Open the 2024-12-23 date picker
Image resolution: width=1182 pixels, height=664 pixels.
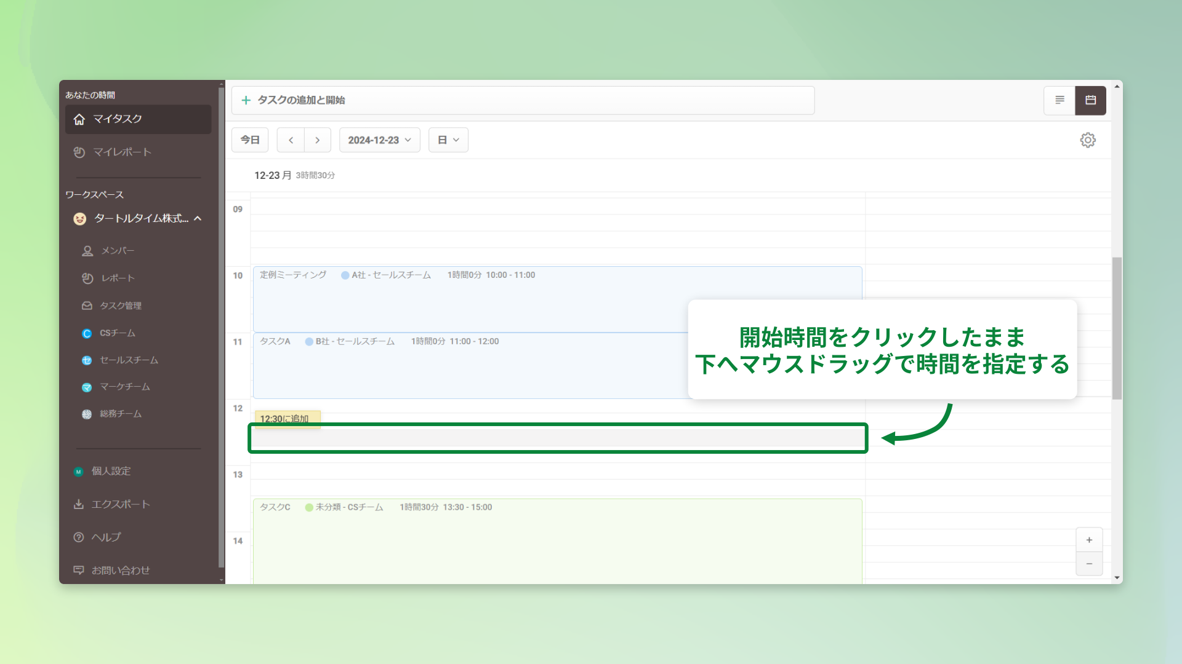click(379, 140)
